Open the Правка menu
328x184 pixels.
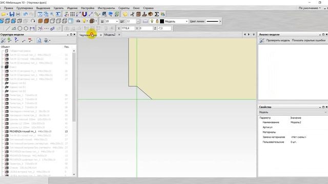(8, 8)
